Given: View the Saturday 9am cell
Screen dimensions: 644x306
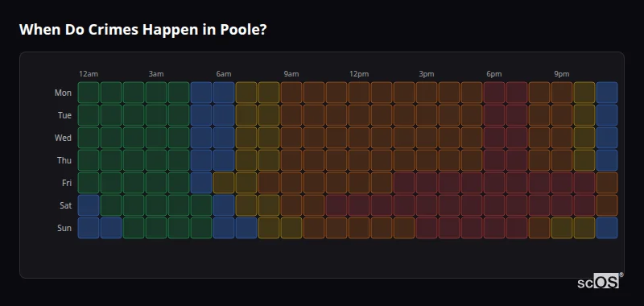Looking at the screenshot, I should [x=291, y=205].
